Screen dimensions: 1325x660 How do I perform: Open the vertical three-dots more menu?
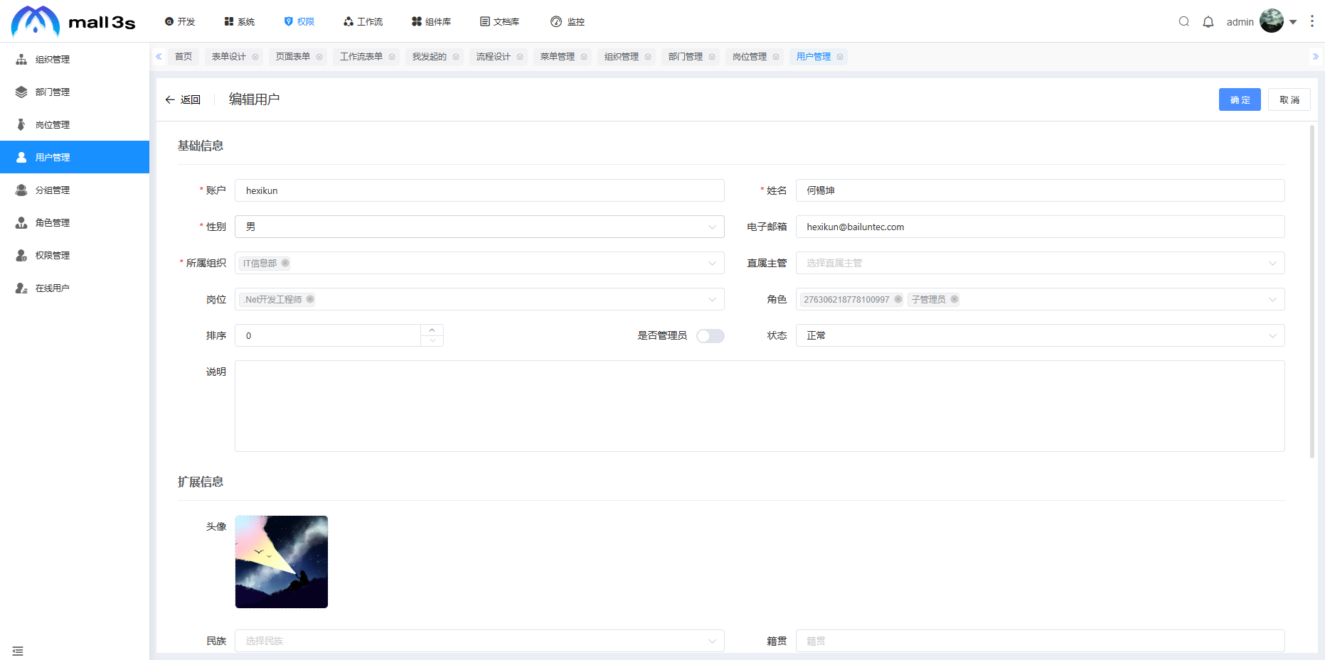[1312, 21]
